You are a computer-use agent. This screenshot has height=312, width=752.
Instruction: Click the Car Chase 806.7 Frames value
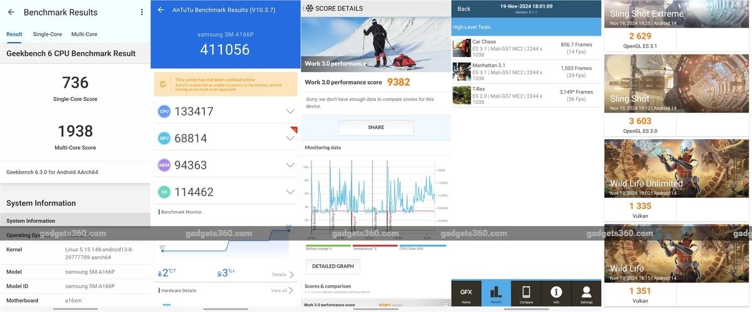[x=576, y=45]
